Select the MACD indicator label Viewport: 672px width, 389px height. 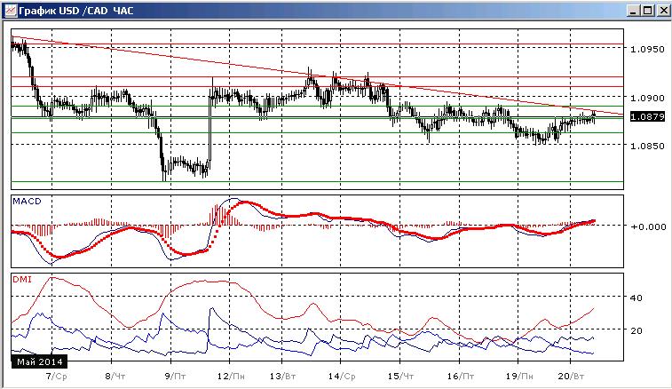(27, 201)
